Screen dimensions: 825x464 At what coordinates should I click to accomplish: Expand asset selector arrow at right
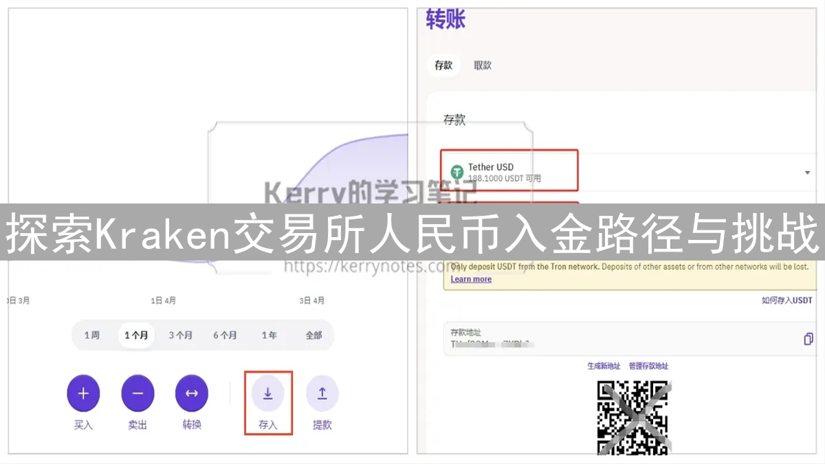pyautogui.click(x=808, y=173)
